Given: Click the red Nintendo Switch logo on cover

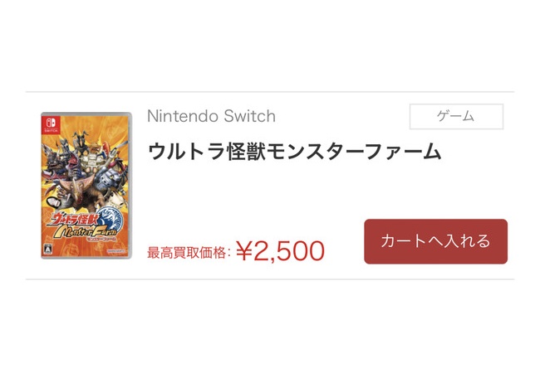Looking at the screenshot, I should (52, 124).
